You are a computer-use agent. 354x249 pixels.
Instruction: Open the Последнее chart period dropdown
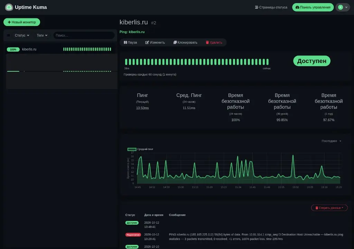pos(331,141)
